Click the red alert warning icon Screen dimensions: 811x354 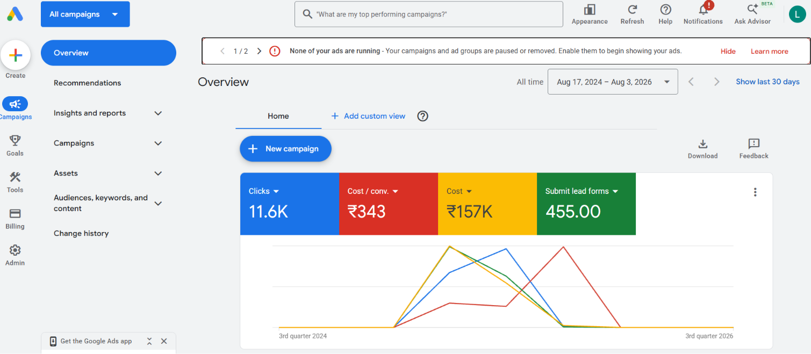(275, 51)
